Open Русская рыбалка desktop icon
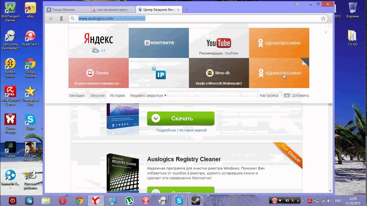This screenshot has height=206, width=367. [30, 180]
